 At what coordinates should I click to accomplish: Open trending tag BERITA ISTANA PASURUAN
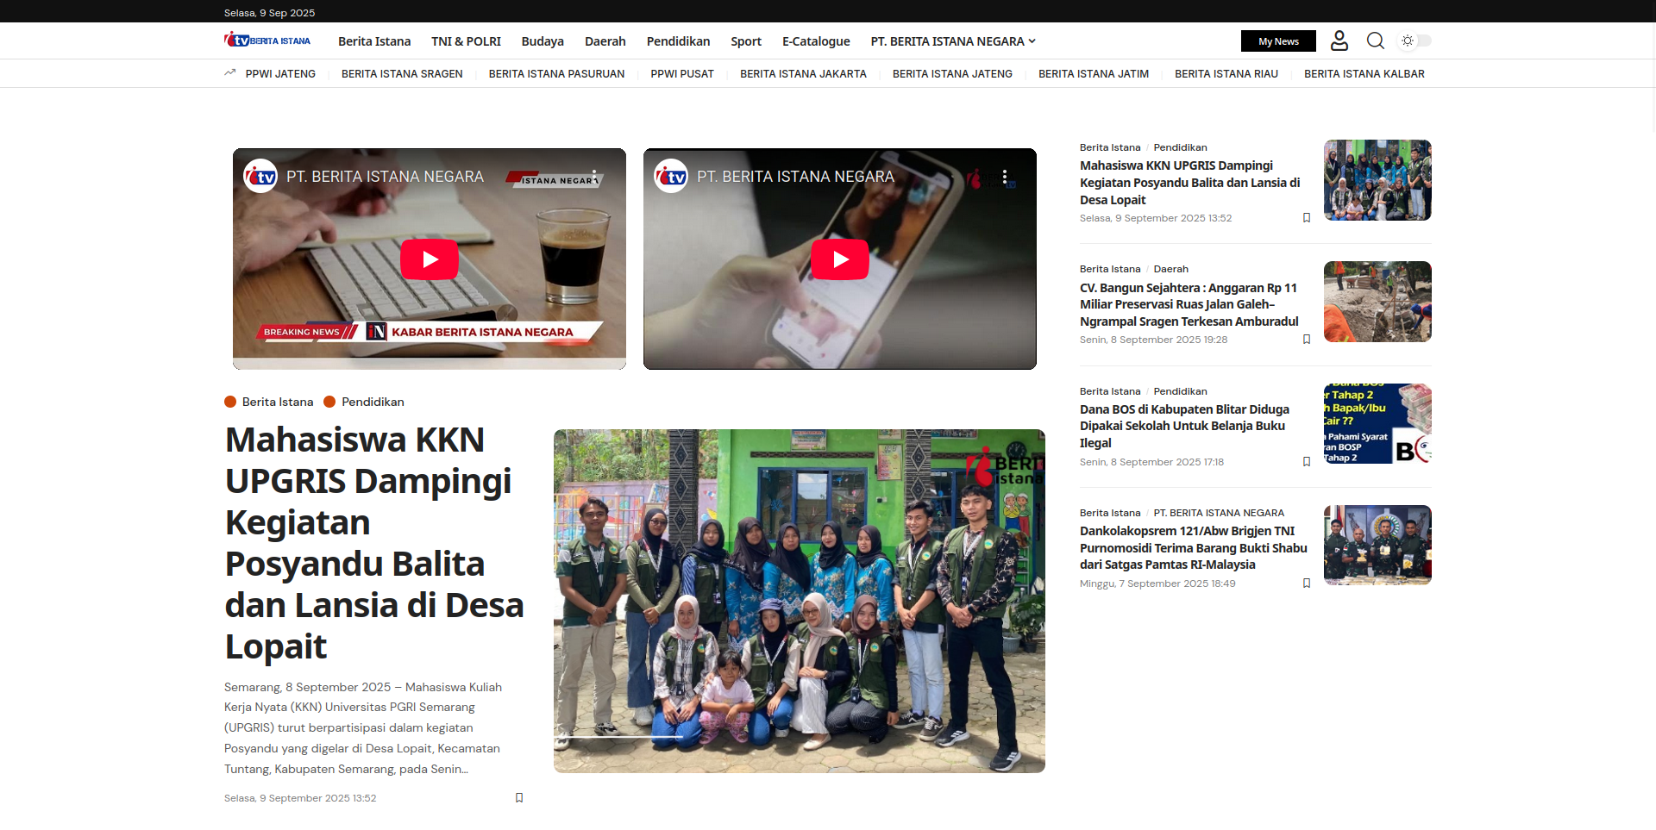point(556,74)
